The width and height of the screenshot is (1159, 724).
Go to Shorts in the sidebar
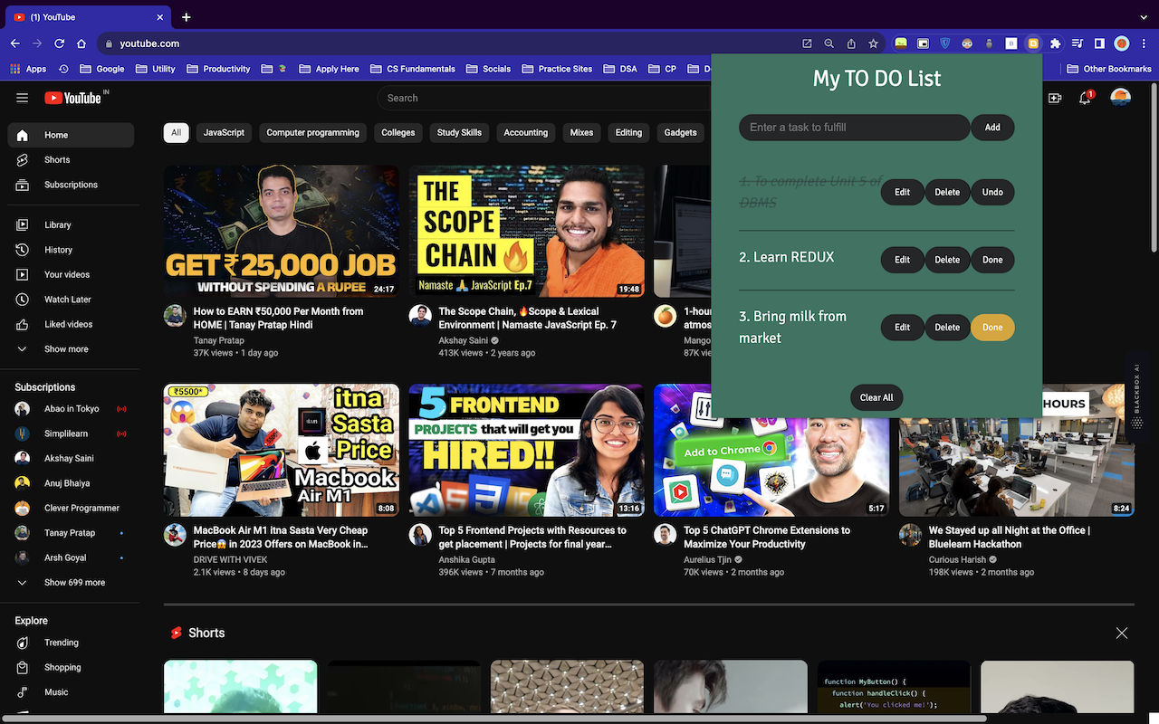pos(71,160)
